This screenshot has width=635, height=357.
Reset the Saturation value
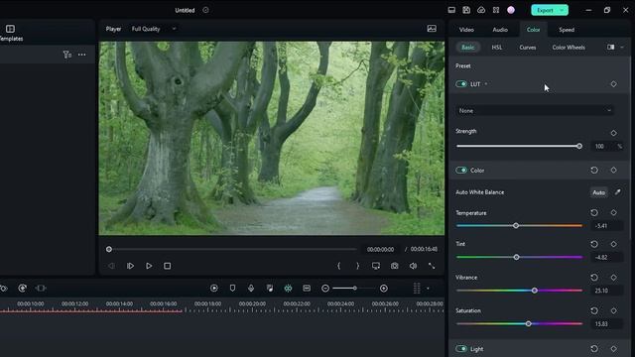coord(594,310)
